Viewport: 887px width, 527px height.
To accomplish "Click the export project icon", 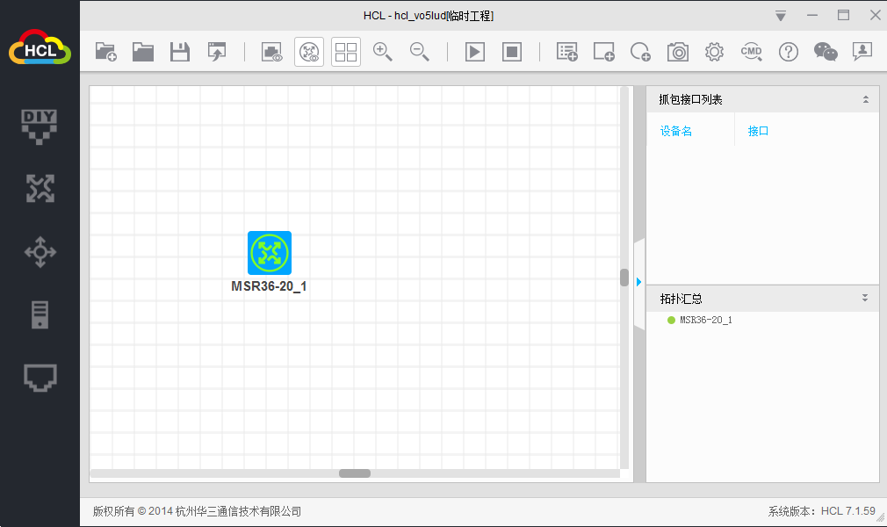I will (x=217, y=52).
